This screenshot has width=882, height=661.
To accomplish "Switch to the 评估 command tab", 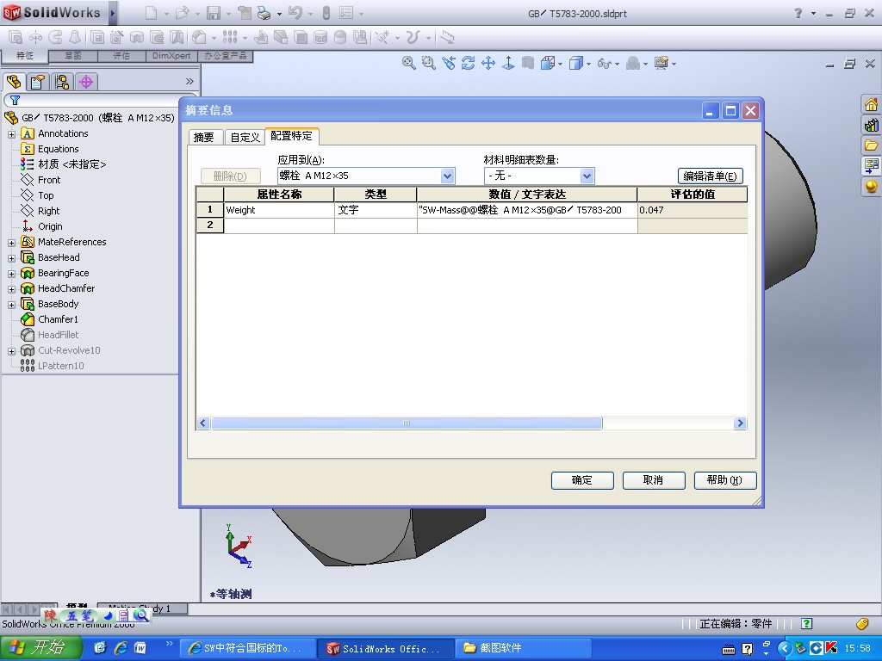I will (x=121, y=56).
